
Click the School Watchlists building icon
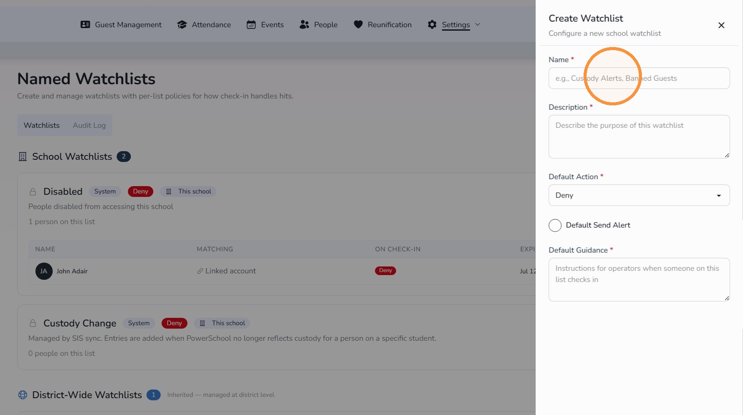point(22,157)
